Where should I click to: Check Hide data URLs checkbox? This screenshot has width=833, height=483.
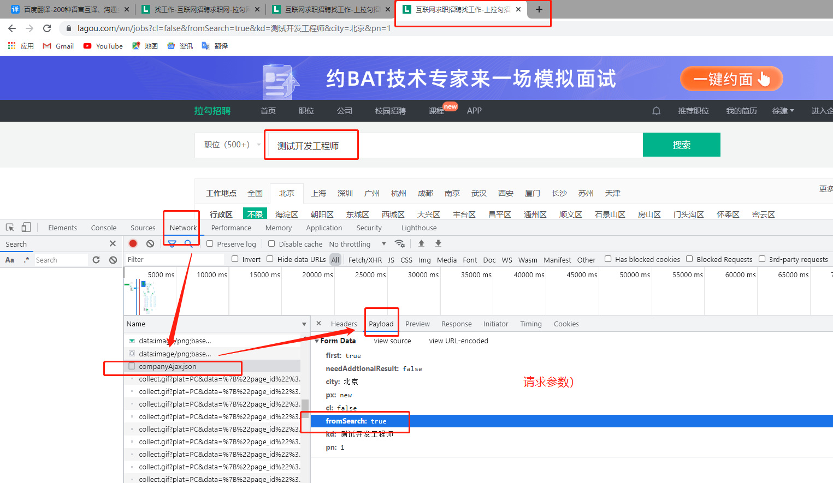(270, 259)
